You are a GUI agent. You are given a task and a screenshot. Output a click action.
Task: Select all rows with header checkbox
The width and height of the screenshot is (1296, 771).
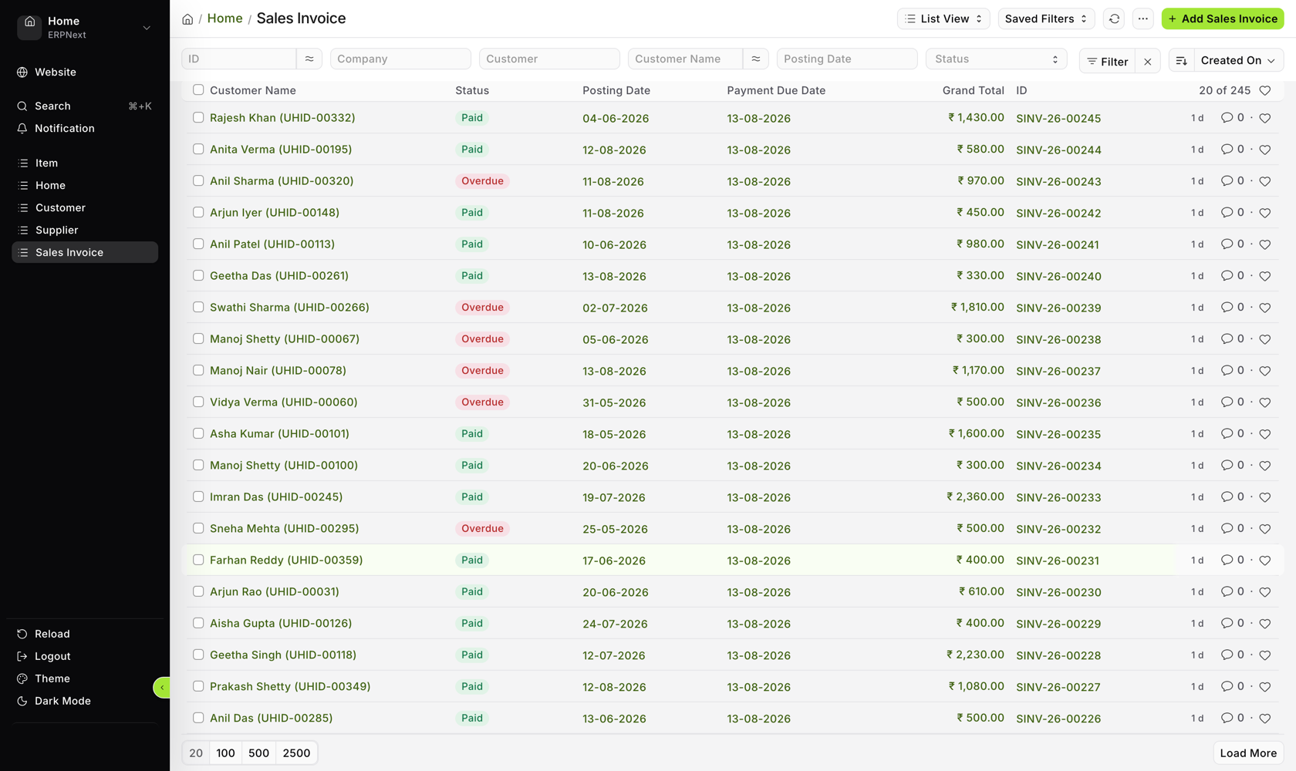tap(198, 90)
